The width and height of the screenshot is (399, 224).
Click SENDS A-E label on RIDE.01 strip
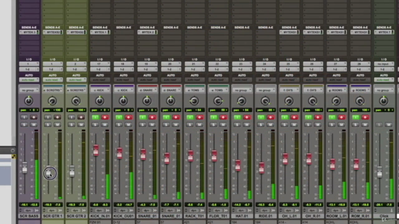[x=266, y=27]
